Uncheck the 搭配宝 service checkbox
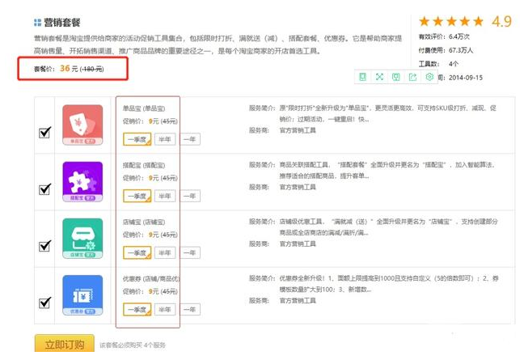The height and width of the screenshot is (360, 520). pyautogui.click(x=44, y=189)
